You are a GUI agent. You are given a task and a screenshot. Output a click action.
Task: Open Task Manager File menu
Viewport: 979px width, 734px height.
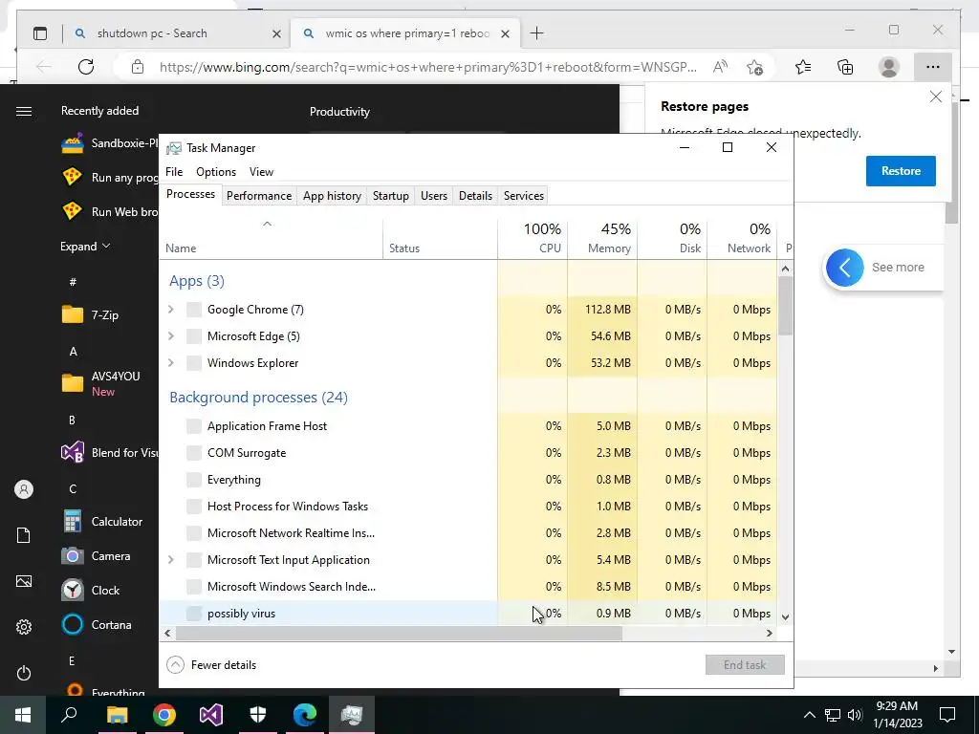[174, 172]
